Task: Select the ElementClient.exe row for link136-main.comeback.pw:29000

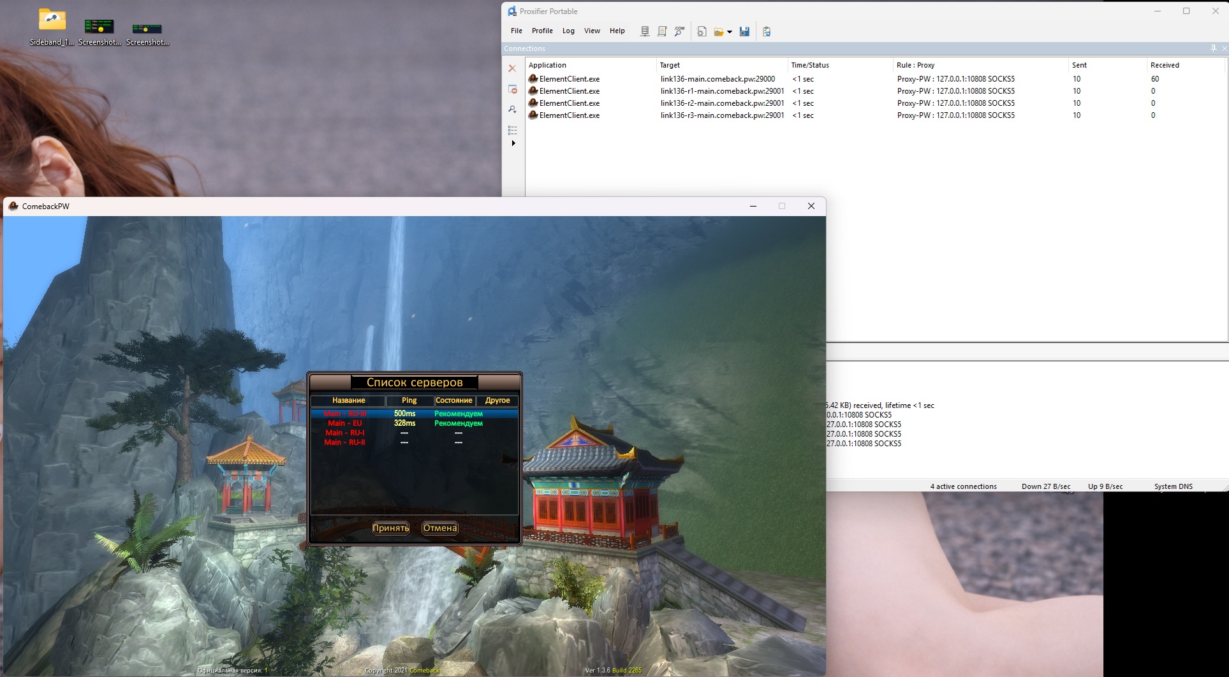Action: [875, 79]
